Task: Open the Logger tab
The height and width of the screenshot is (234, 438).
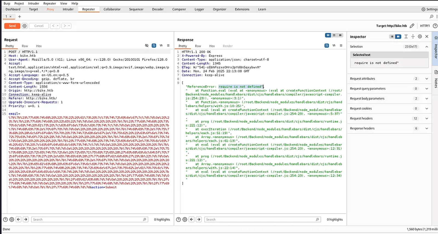Action: pyautogui.click(x=199, y=9)
